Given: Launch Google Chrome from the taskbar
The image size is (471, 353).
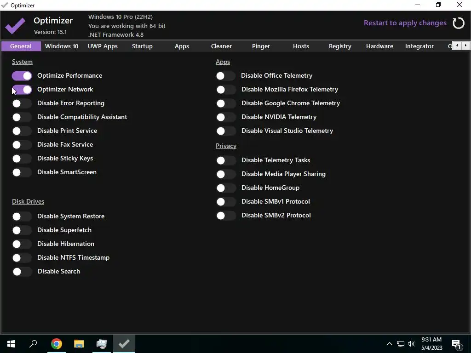Looking at the screenshot, I should click(x=57, y=344).
